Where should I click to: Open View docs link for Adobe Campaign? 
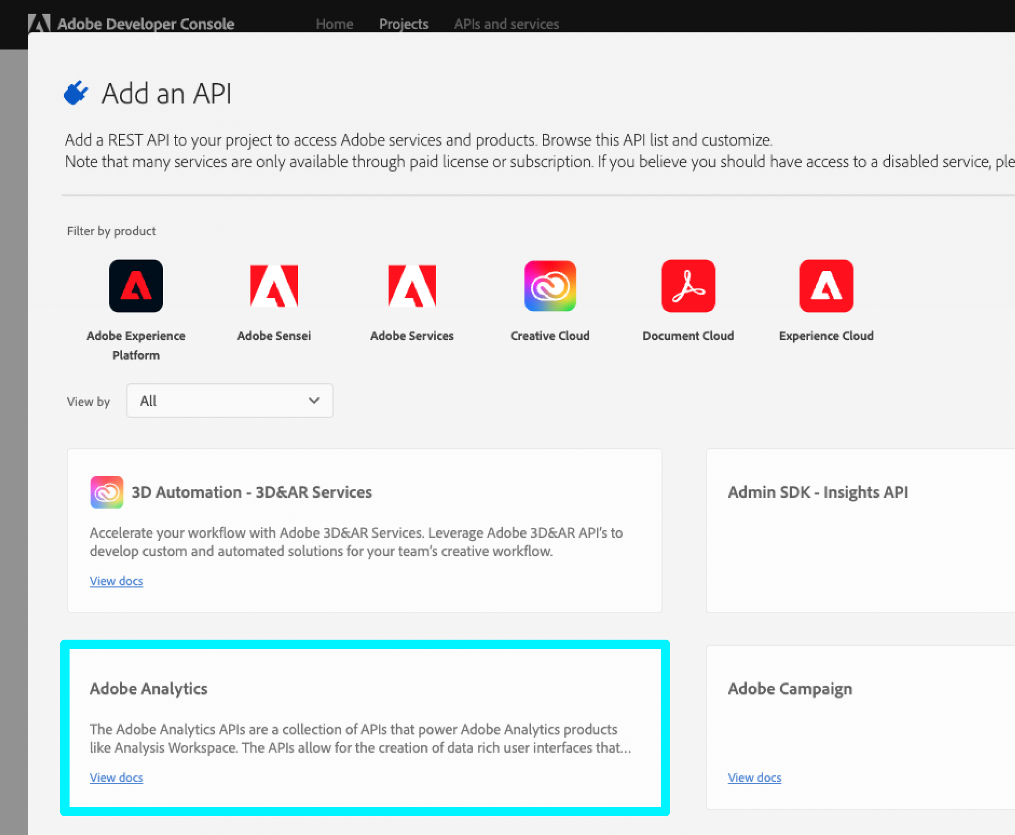click(754, 778)
